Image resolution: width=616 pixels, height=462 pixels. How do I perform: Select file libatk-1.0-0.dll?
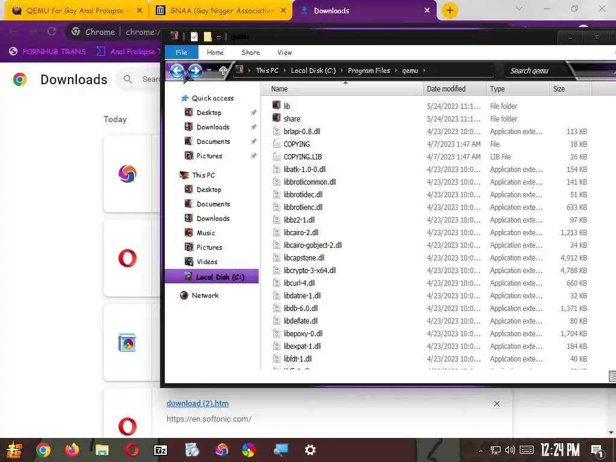(304, 169)
